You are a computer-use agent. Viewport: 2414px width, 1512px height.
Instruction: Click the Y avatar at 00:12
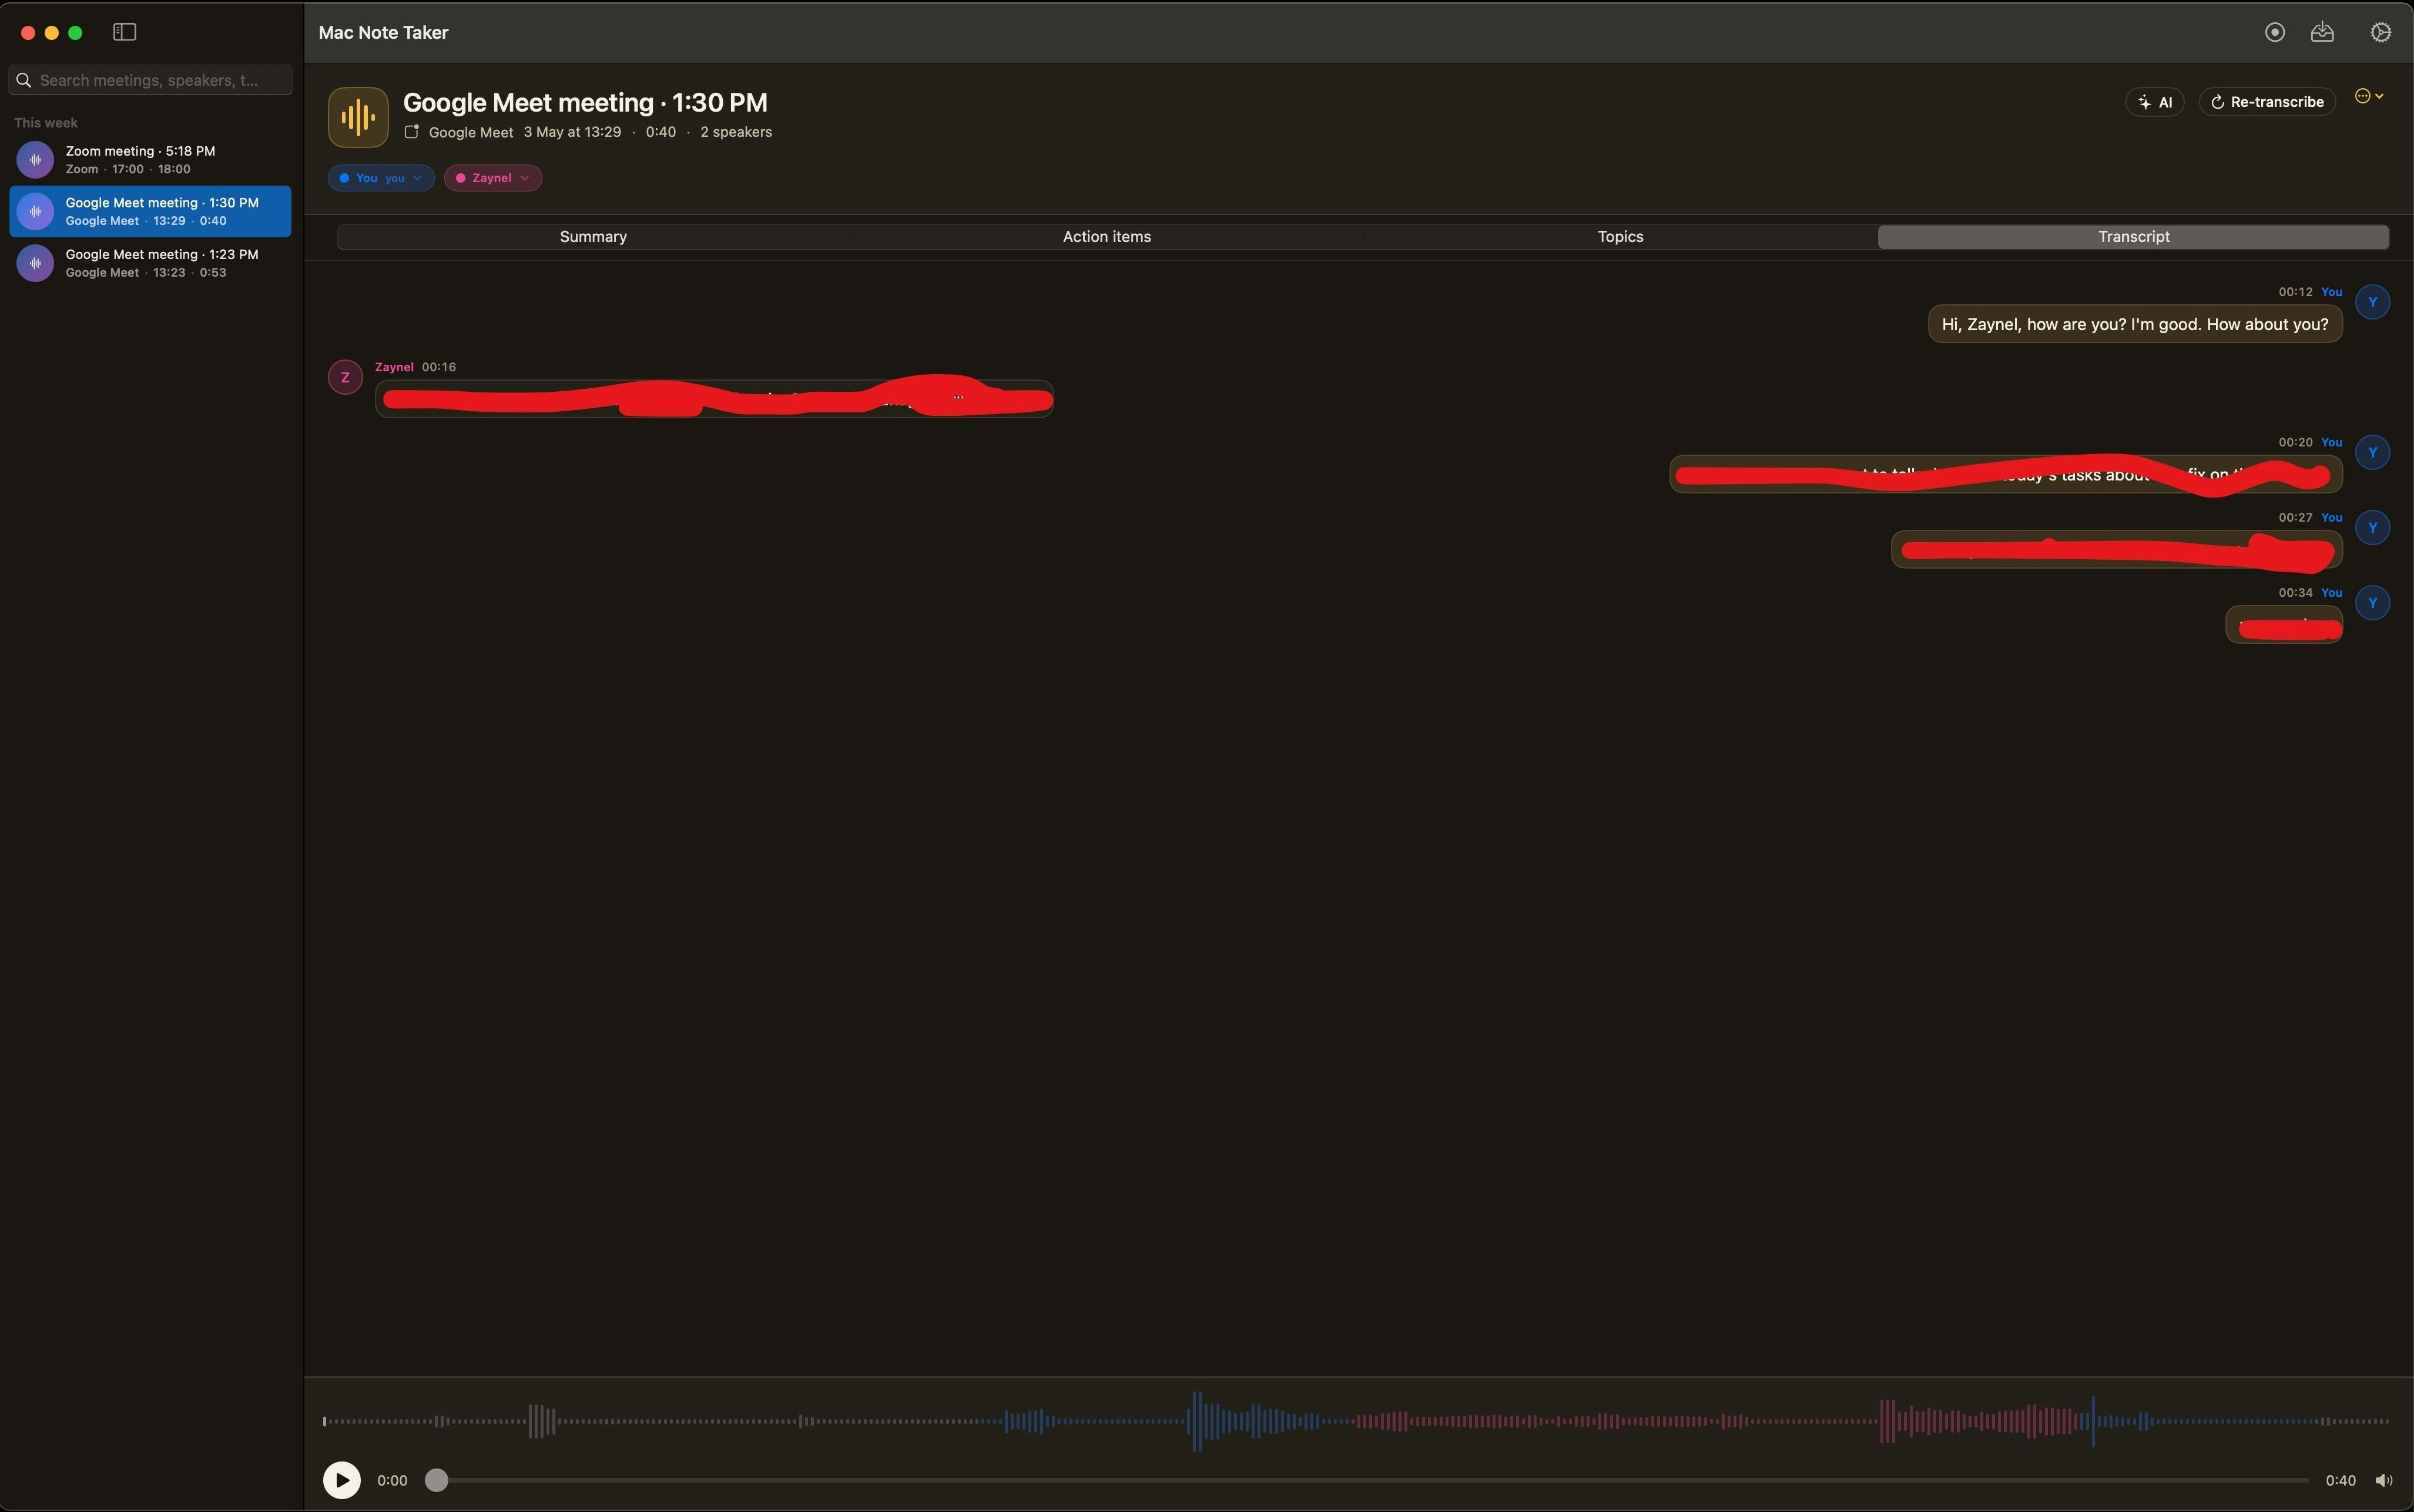pyautogui.click(x=2372, y=302)
